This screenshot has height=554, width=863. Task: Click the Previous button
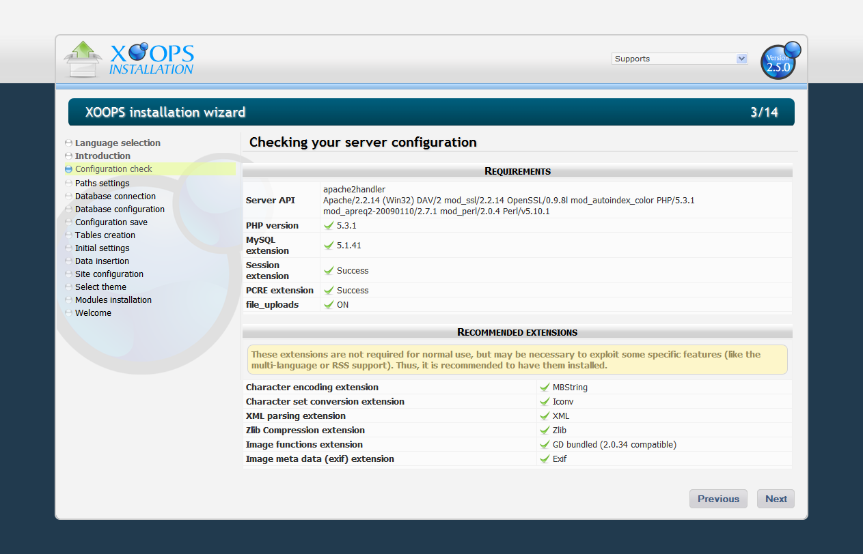click(718, 499)
